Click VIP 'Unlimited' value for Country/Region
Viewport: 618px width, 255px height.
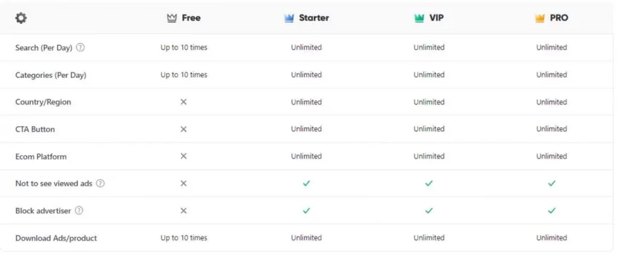point(429,102)
